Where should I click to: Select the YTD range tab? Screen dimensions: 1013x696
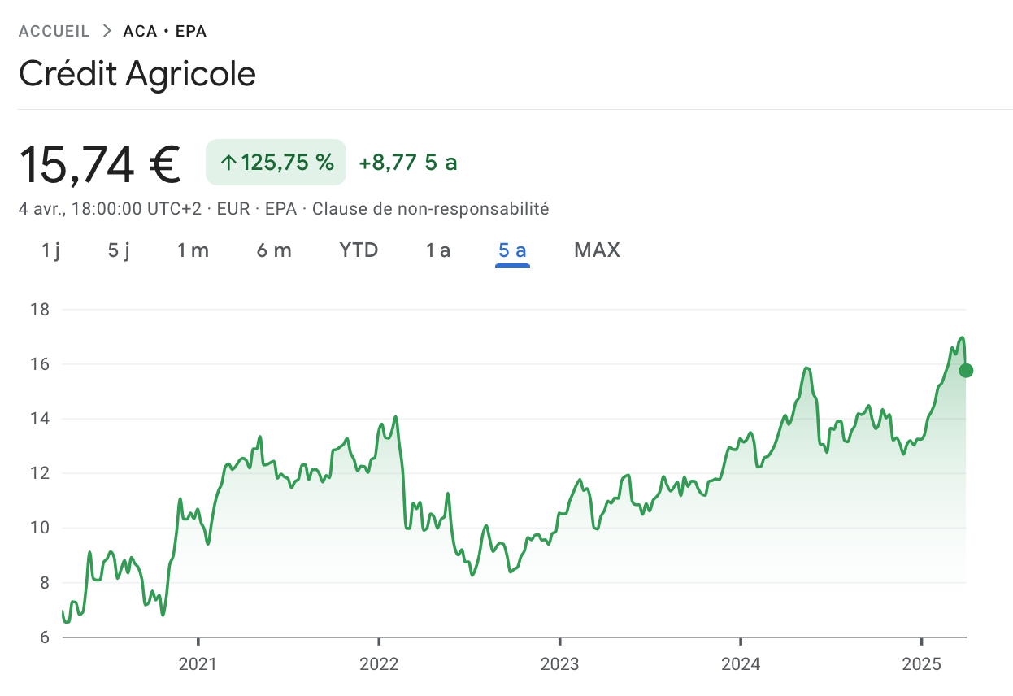tap(359, 250)
